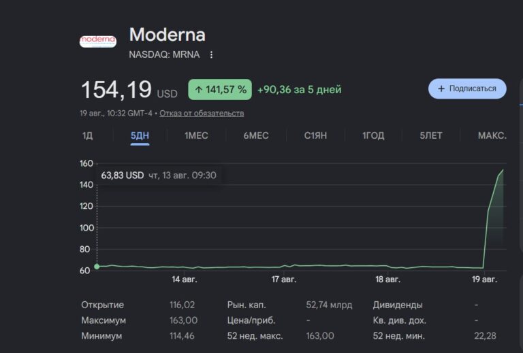Switch chart to 6МЕС range
This screenshot has width=523, height=353.
coord(256,135)
